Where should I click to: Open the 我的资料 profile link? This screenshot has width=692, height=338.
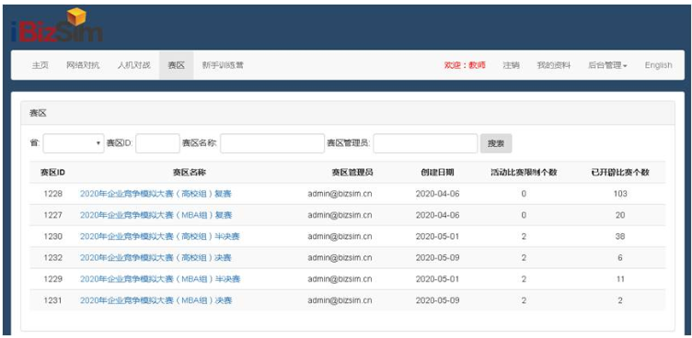(x=553, y=65)
